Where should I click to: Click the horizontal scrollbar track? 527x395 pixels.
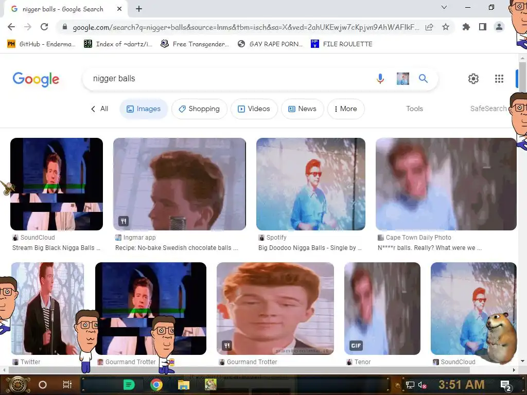coord(239,370)
